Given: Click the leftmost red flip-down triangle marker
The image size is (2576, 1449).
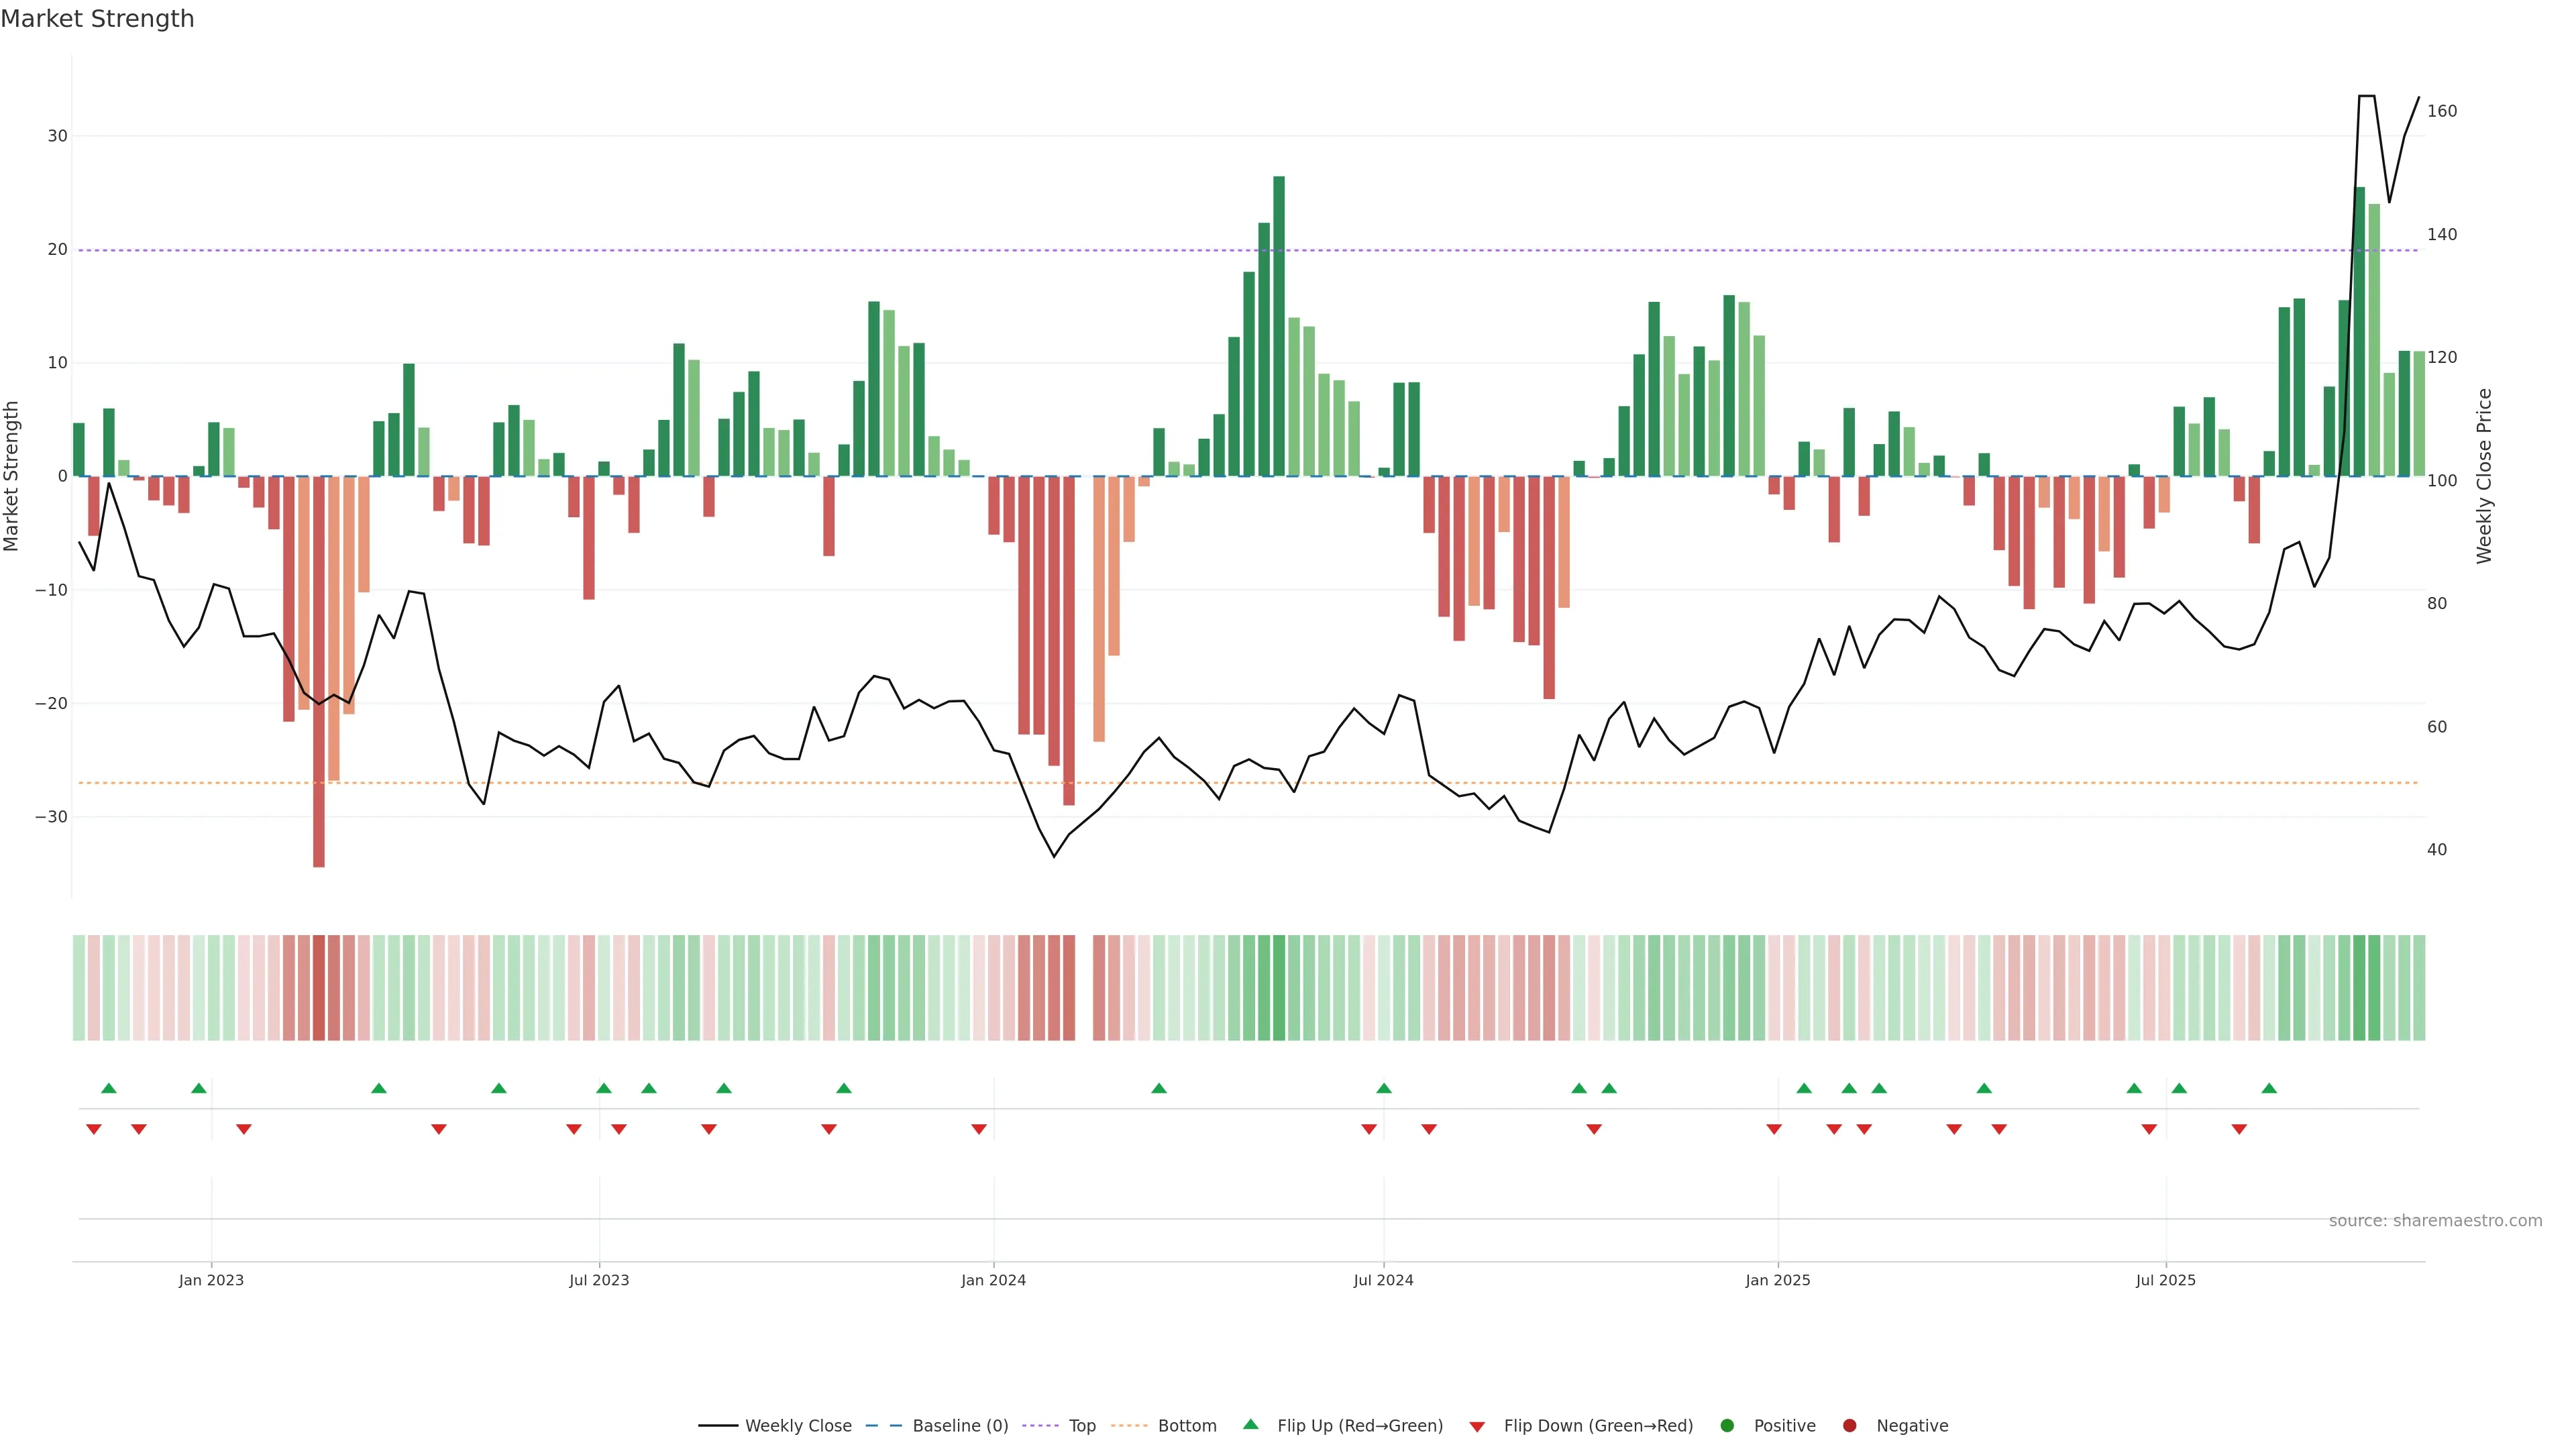Looking at the screenshot, I should pyautogui.click(x=94, y=1129).
